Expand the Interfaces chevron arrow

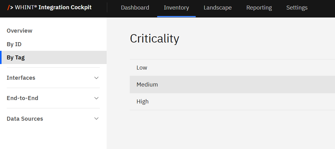(96, 78)
